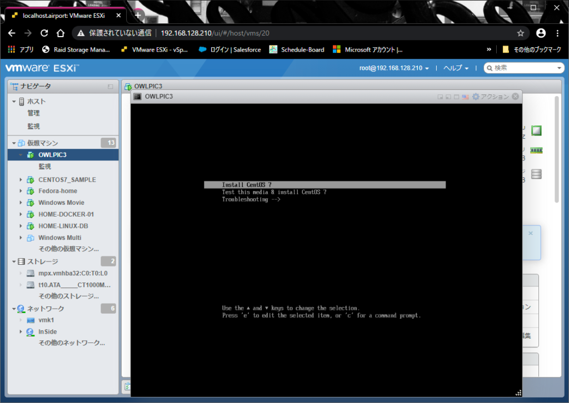
Task: Click the console full-screen window icon
Action: coord(457,97)
